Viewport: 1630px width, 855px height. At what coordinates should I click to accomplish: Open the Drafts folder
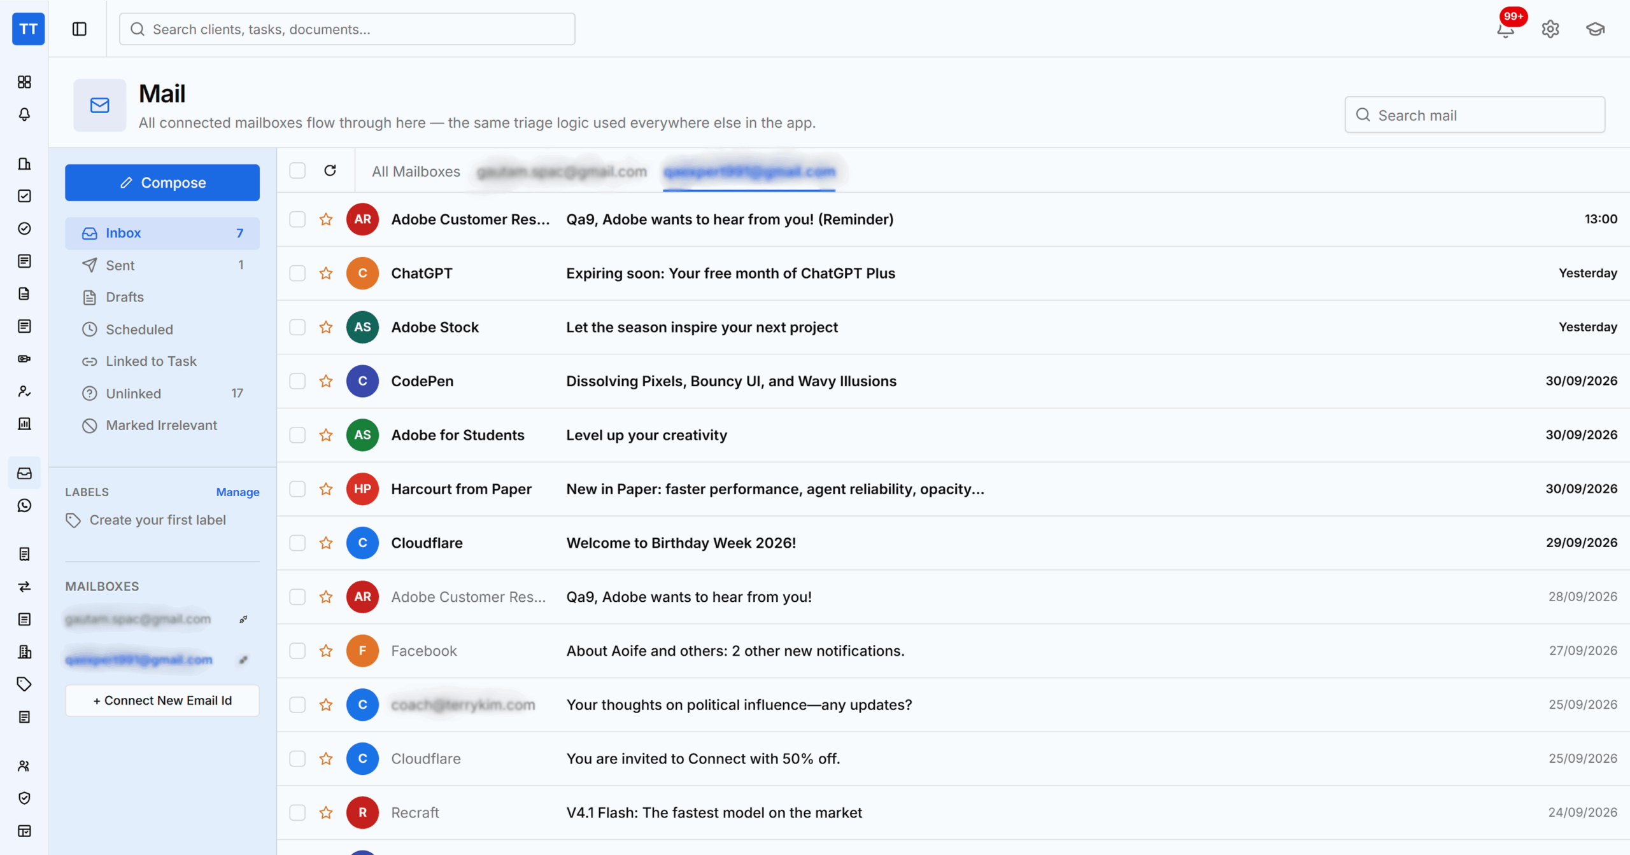tap(162, 297)
